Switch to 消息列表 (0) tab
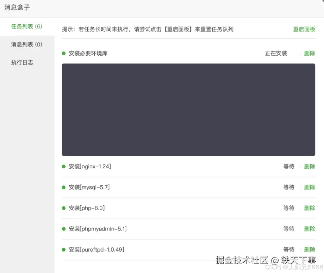Viewport: 324px width, 273px height. pos(27,44)
